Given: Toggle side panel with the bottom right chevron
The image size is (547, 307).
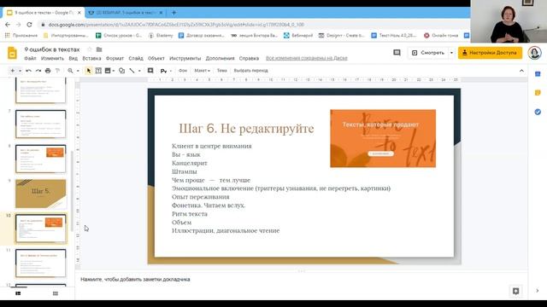Looking at the screenshot, I should [538, 291].
